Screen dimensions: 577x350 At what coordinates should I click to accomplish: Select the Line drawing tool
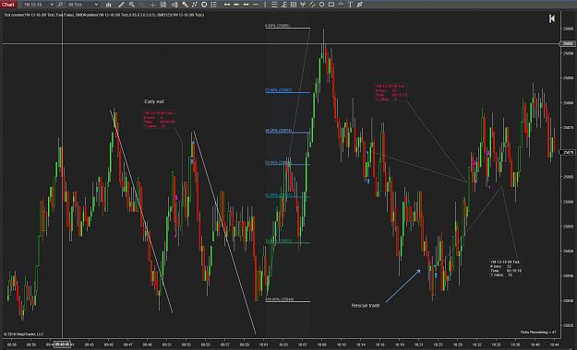coord(227,5)
